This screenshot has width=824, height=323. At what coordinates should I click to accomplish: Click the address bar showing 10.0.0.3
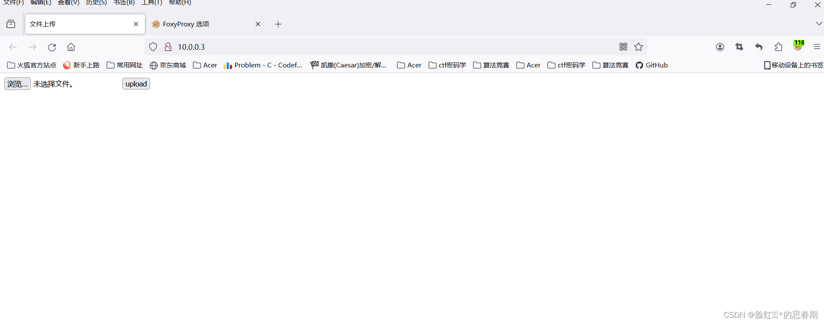pyautogui.click(x=389, y=47)
